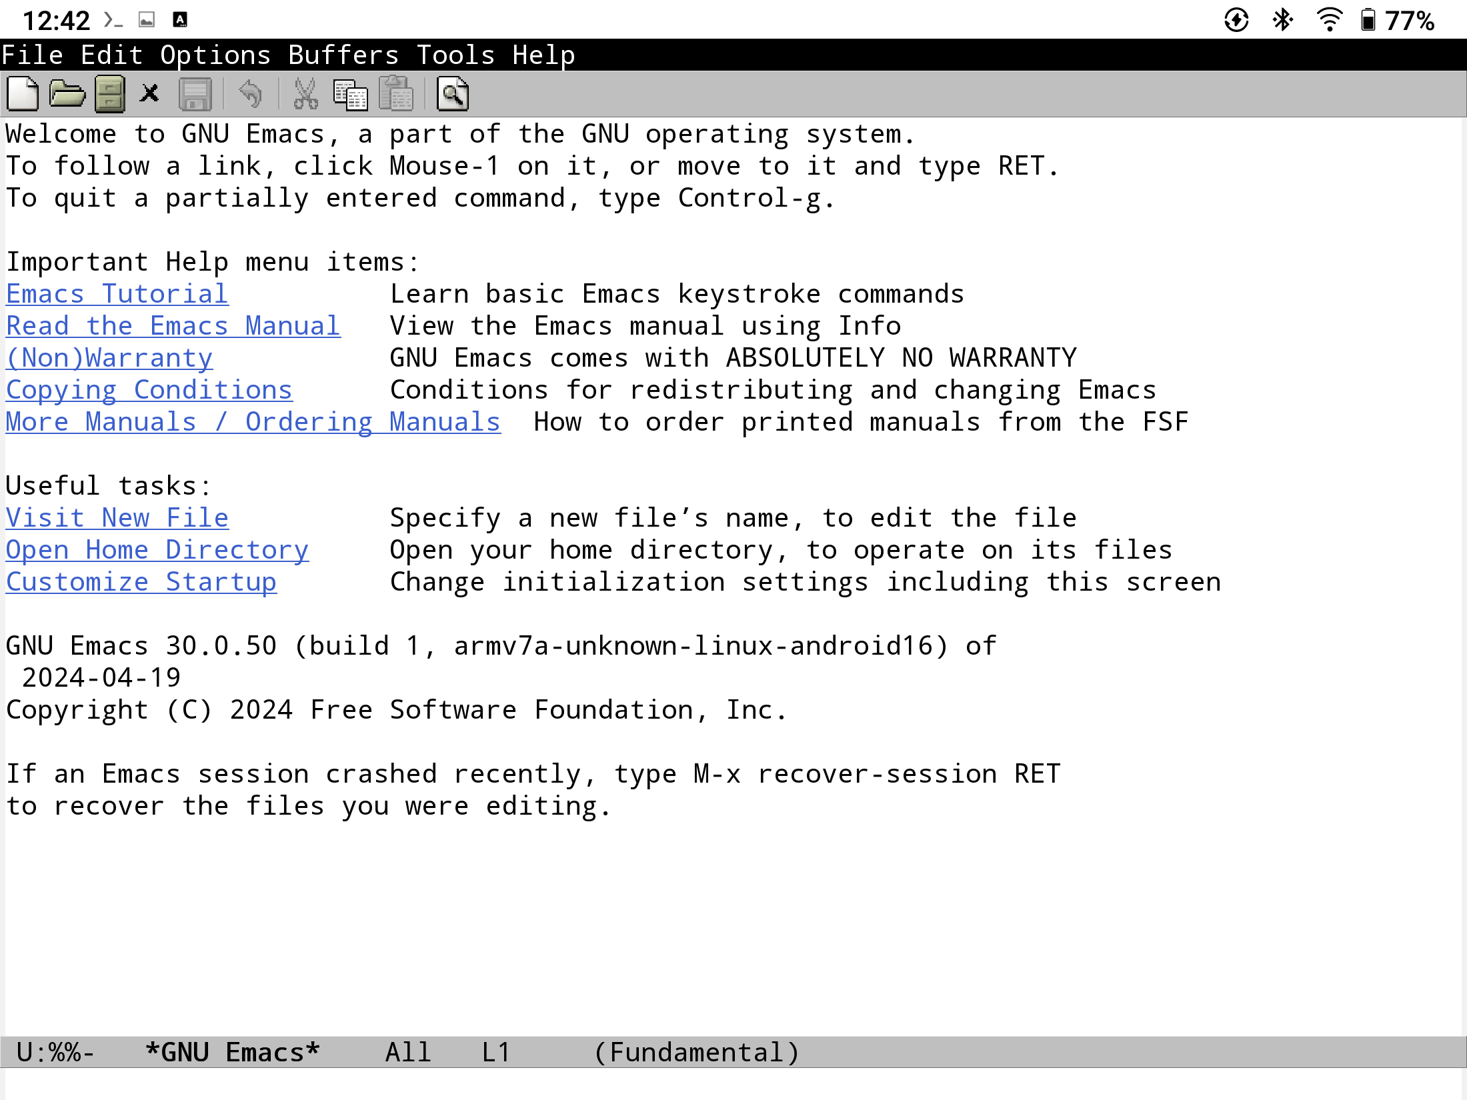Image resolution: width=1467 pixels, height=1100 pixels.
Task: Click the image notification icon in status bar
Action: [x=147, y=20]
